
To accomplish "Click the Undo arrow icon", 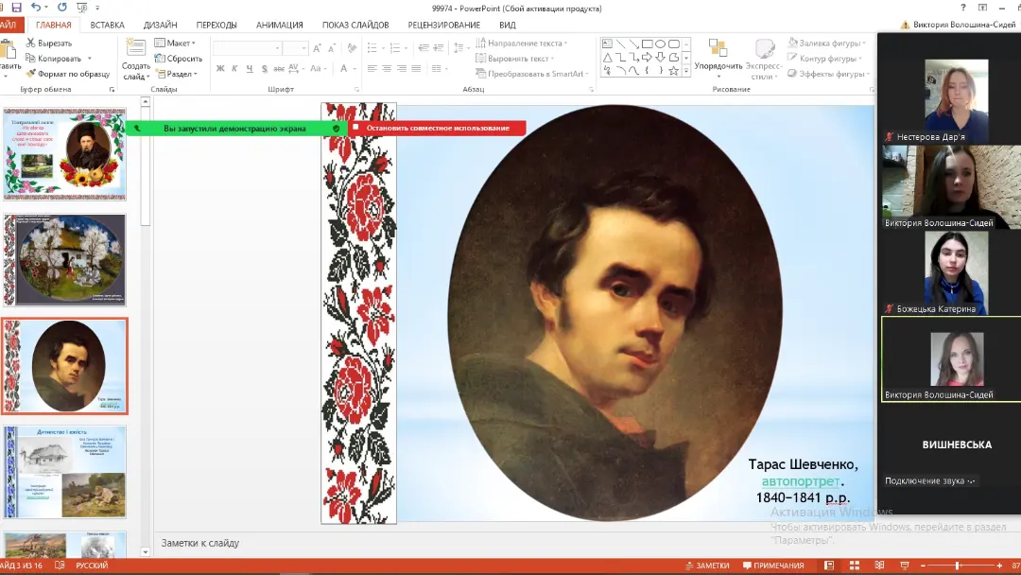I will (36, 8).
